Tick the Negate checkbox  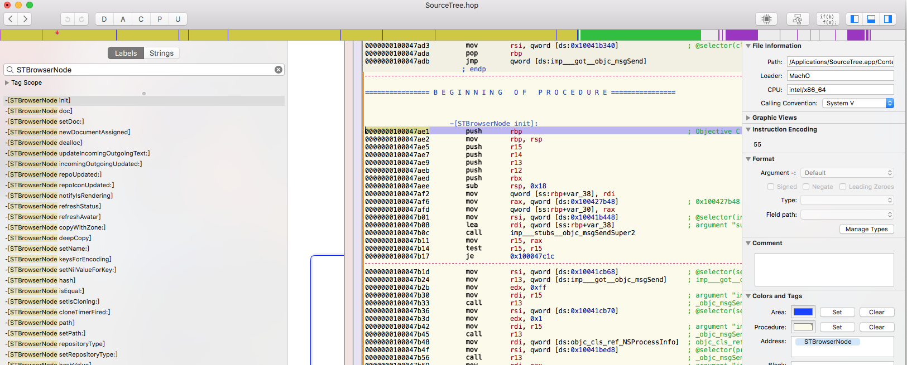[x=806, y=187]
